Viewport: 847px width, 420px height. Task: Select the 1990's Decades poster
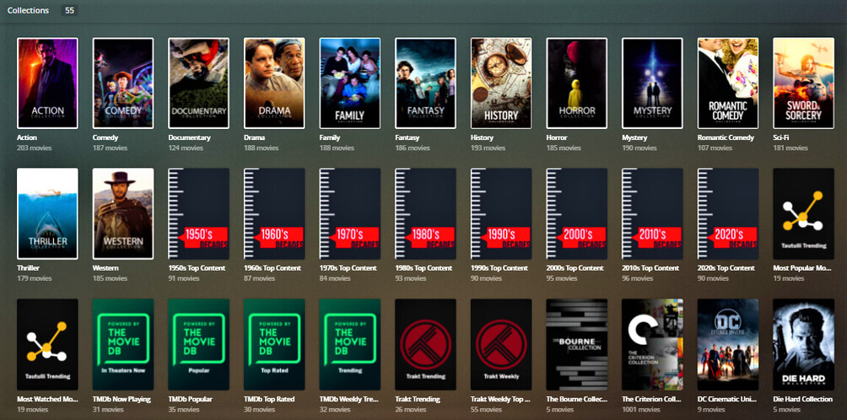[501, 213]
